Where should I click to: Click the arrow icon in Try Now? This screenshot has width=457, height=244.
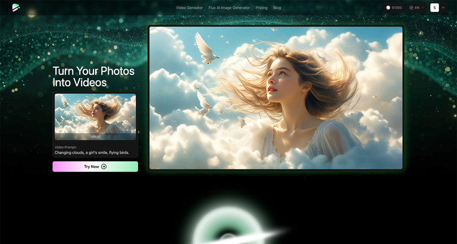pos(104,167)
